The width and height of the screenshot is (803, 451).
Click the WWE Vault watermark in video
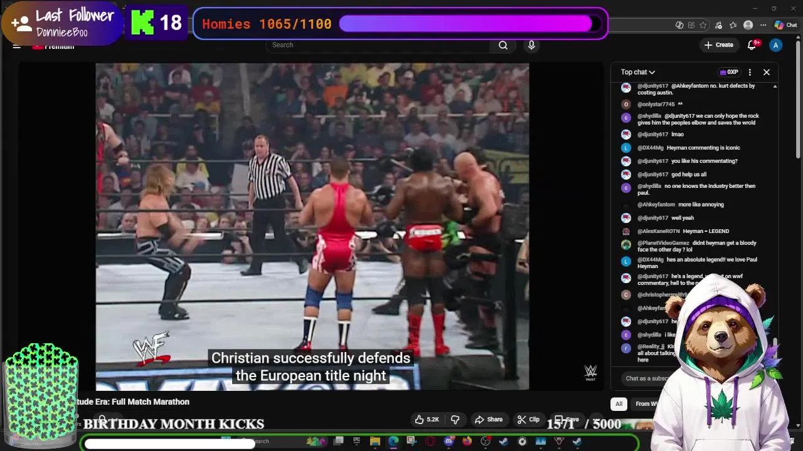click(590, 373)
